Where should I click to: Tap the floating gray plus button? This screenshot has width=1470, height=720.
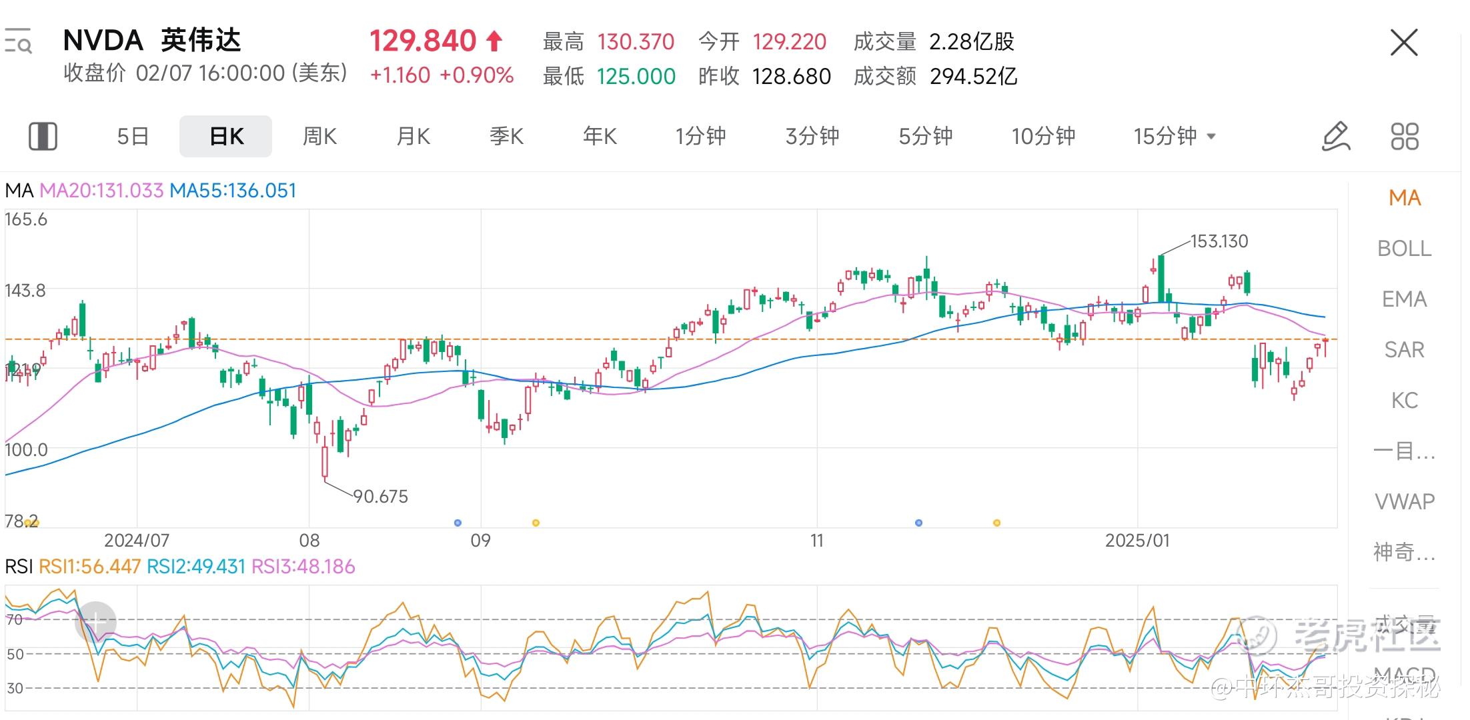click(96, 622)
